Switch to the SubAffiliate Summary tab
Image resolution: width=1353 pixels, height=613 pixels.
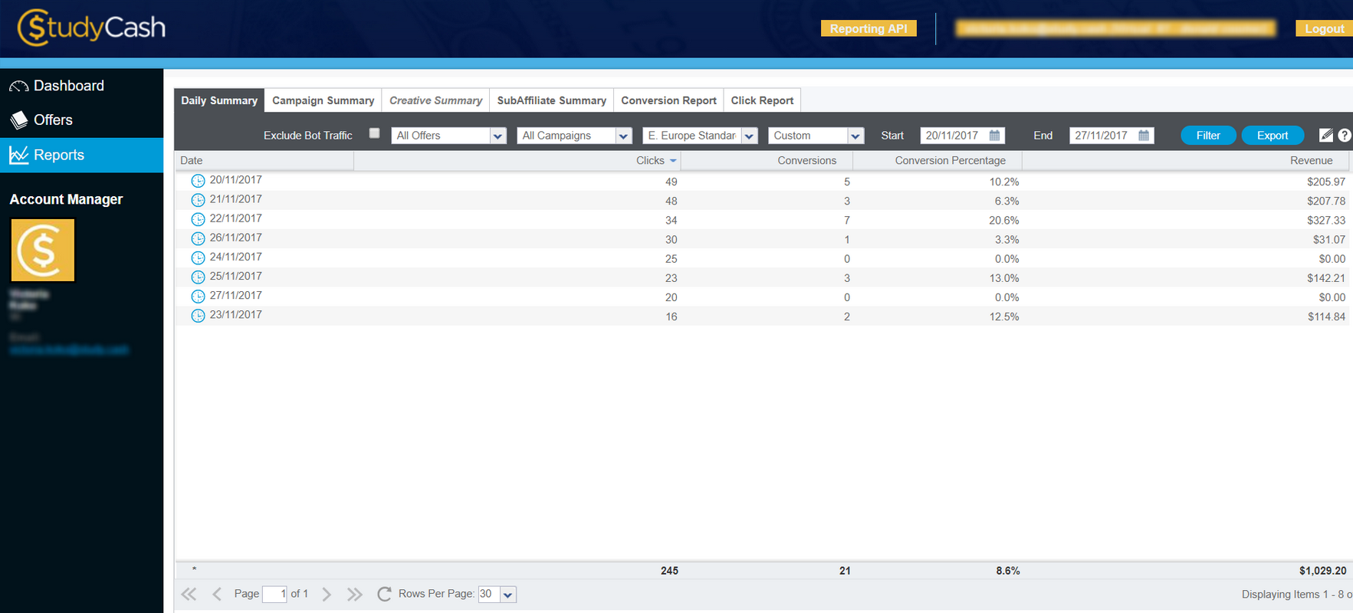552,100
